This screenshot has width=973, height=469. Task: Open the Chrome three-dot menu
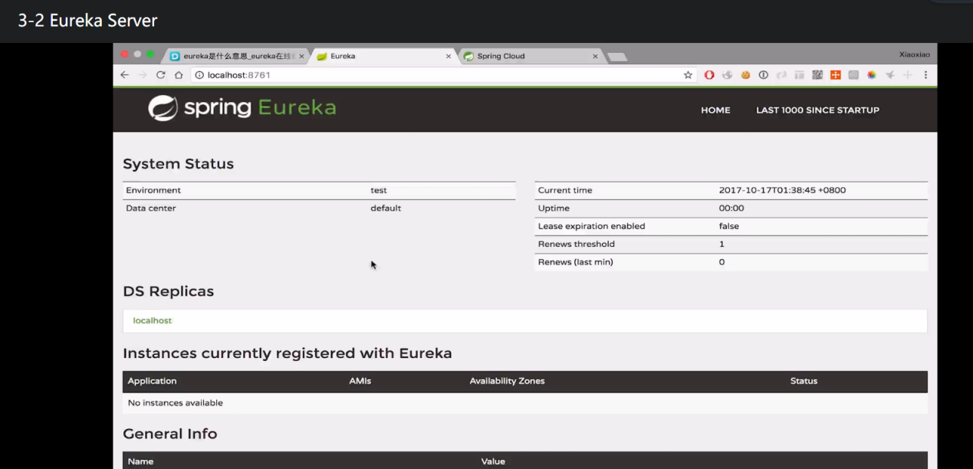click(x=925, y=75)
